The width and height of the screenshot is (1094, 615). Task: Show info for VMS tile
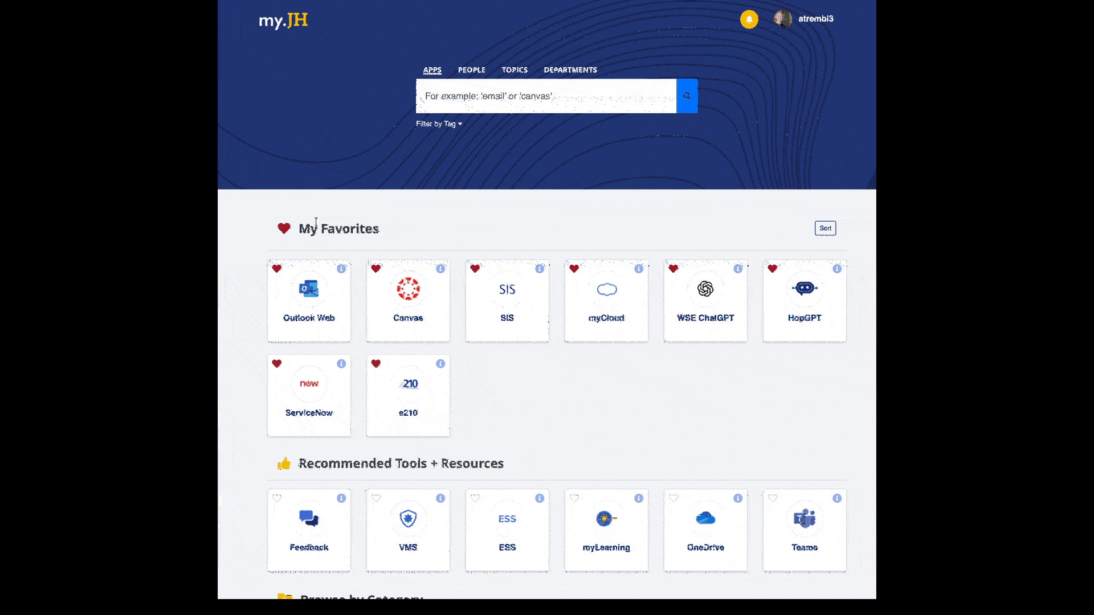click(x=440, y=498)
